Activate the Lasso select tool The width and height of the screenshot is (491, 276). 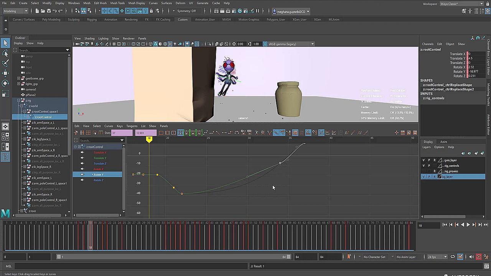coord(5,53)
